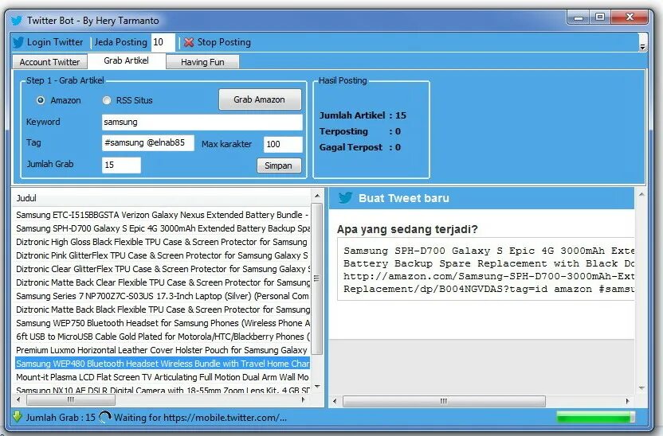Image resolution: width=663 pixels, height=436 pixels.
Task: Click the Apa yang sedang terjadi? heading
Action: 407,229
